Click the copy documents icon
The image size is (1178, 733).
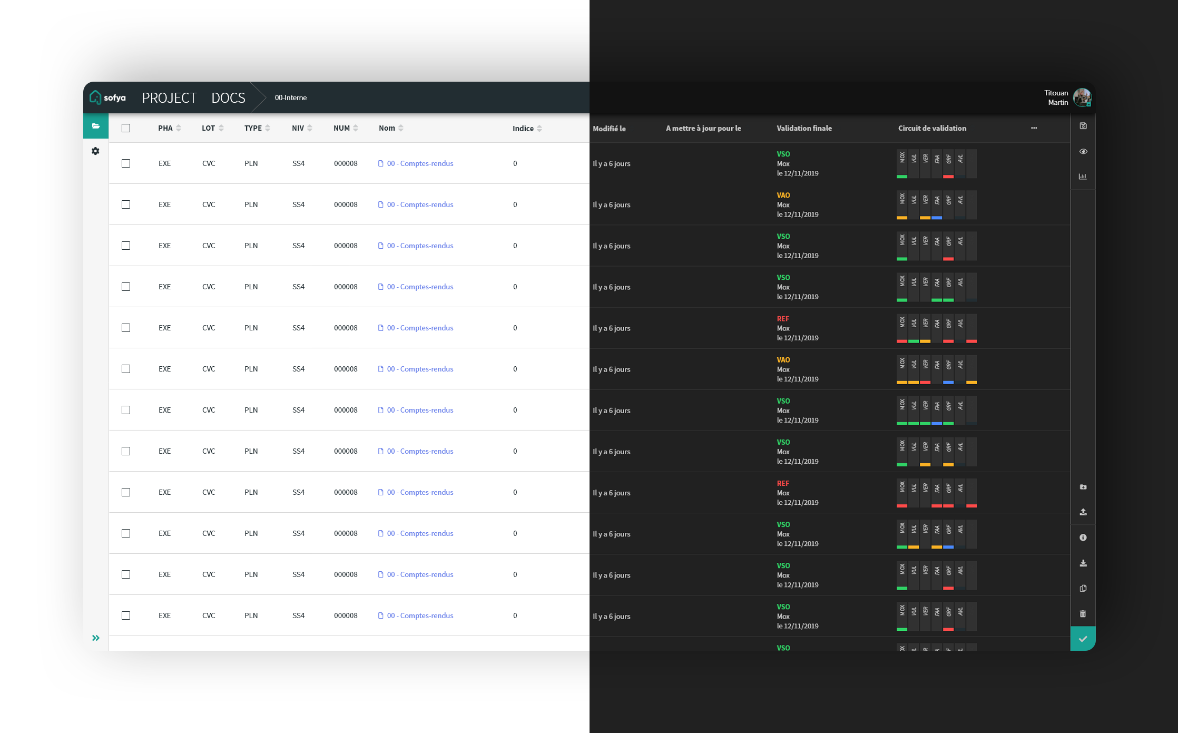[x=1083, y=589]
